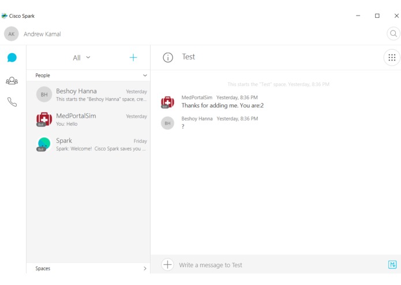Click the Spaces section label

click(43, 268)
